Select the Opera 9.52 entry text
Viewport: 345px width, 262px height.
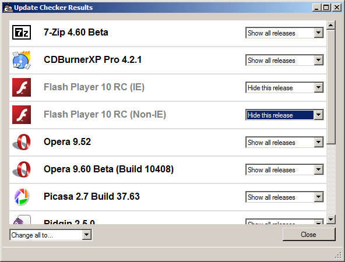[x=68, y=141]
